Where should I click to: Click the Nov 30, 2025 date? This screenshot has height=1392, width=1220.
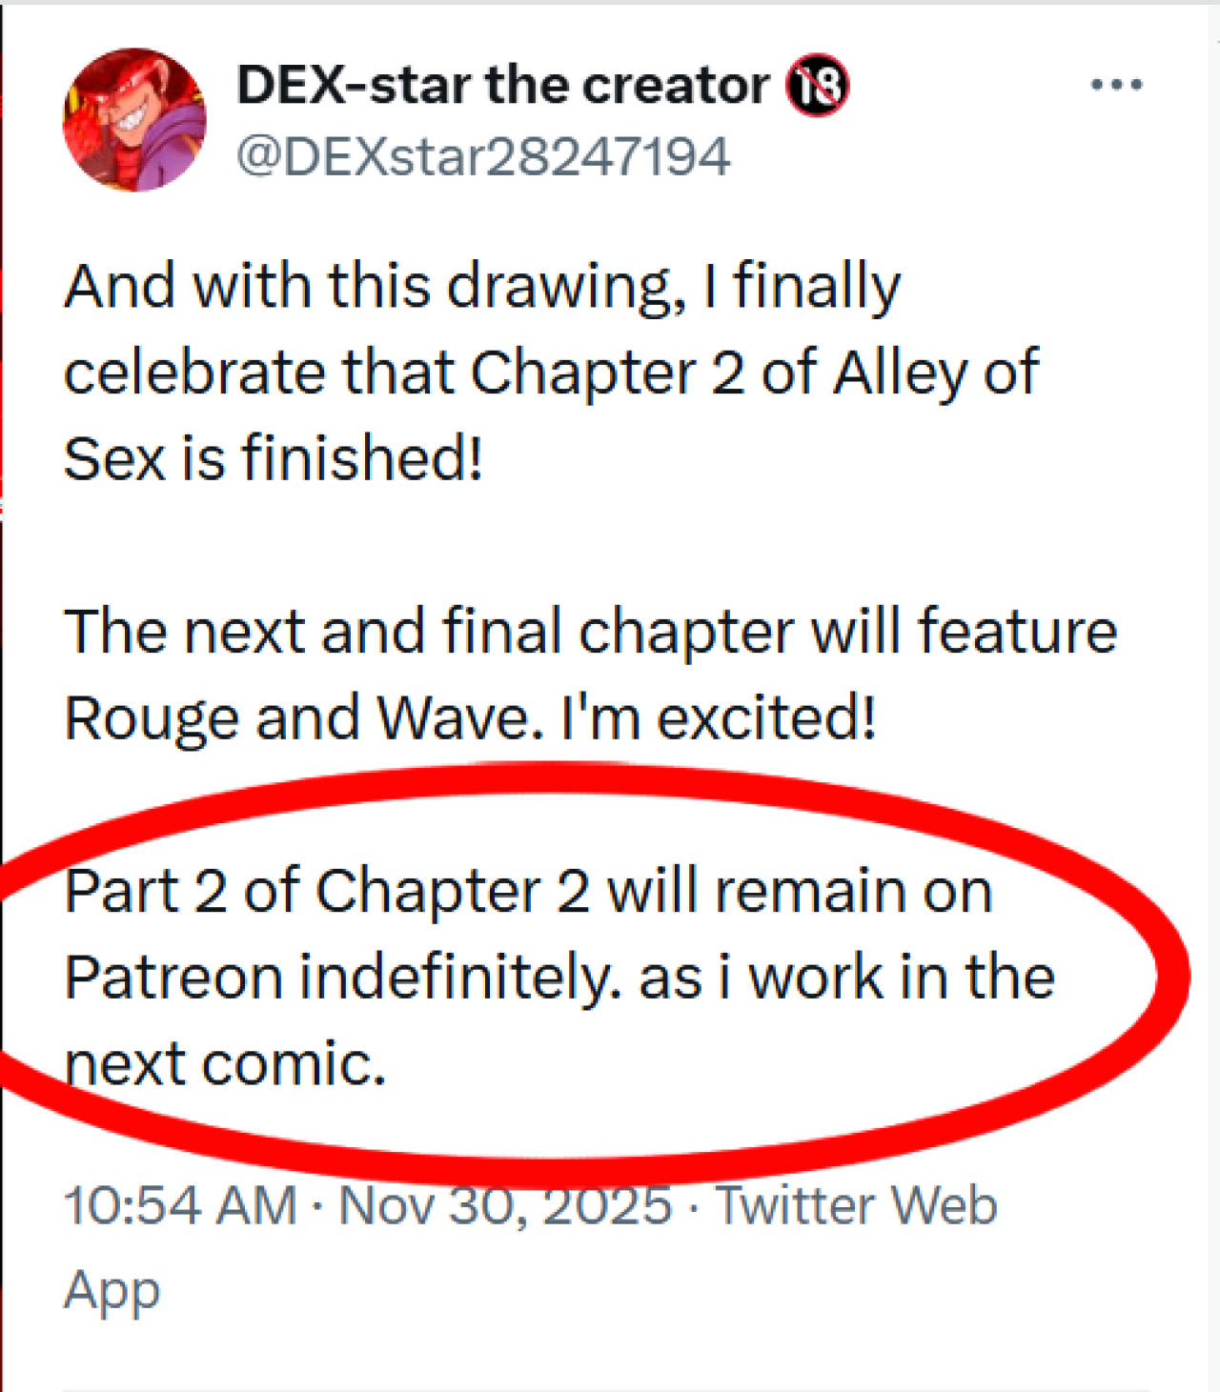tap(505, 1205)
